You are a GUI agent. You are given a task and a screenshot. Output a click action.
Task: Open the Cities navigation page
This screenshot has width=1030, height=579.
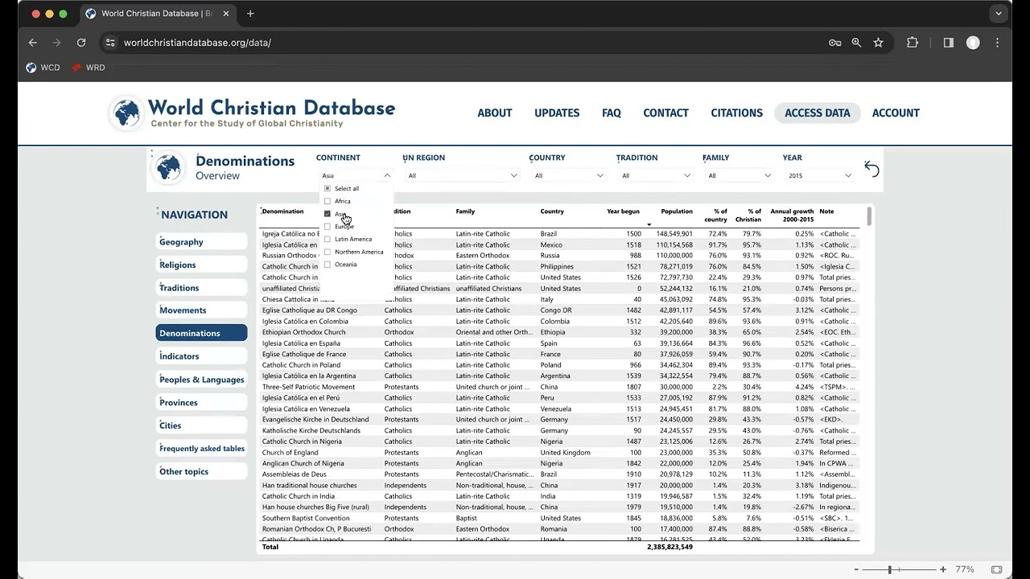point(201,425)
